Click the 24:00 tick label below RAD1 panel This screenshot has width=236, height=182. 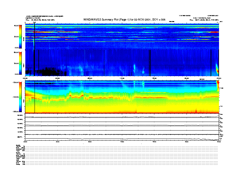pyautogui.click(x=219, y=78)
